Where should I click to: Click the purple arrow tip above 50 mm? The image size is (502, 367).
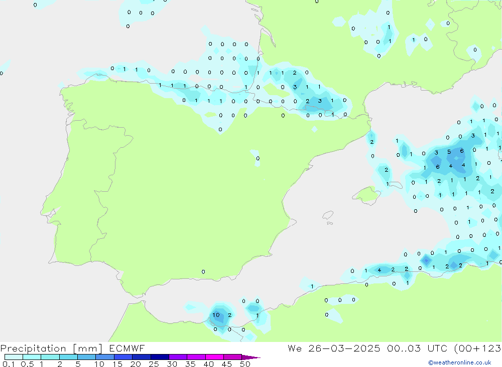tap(251, 357)
